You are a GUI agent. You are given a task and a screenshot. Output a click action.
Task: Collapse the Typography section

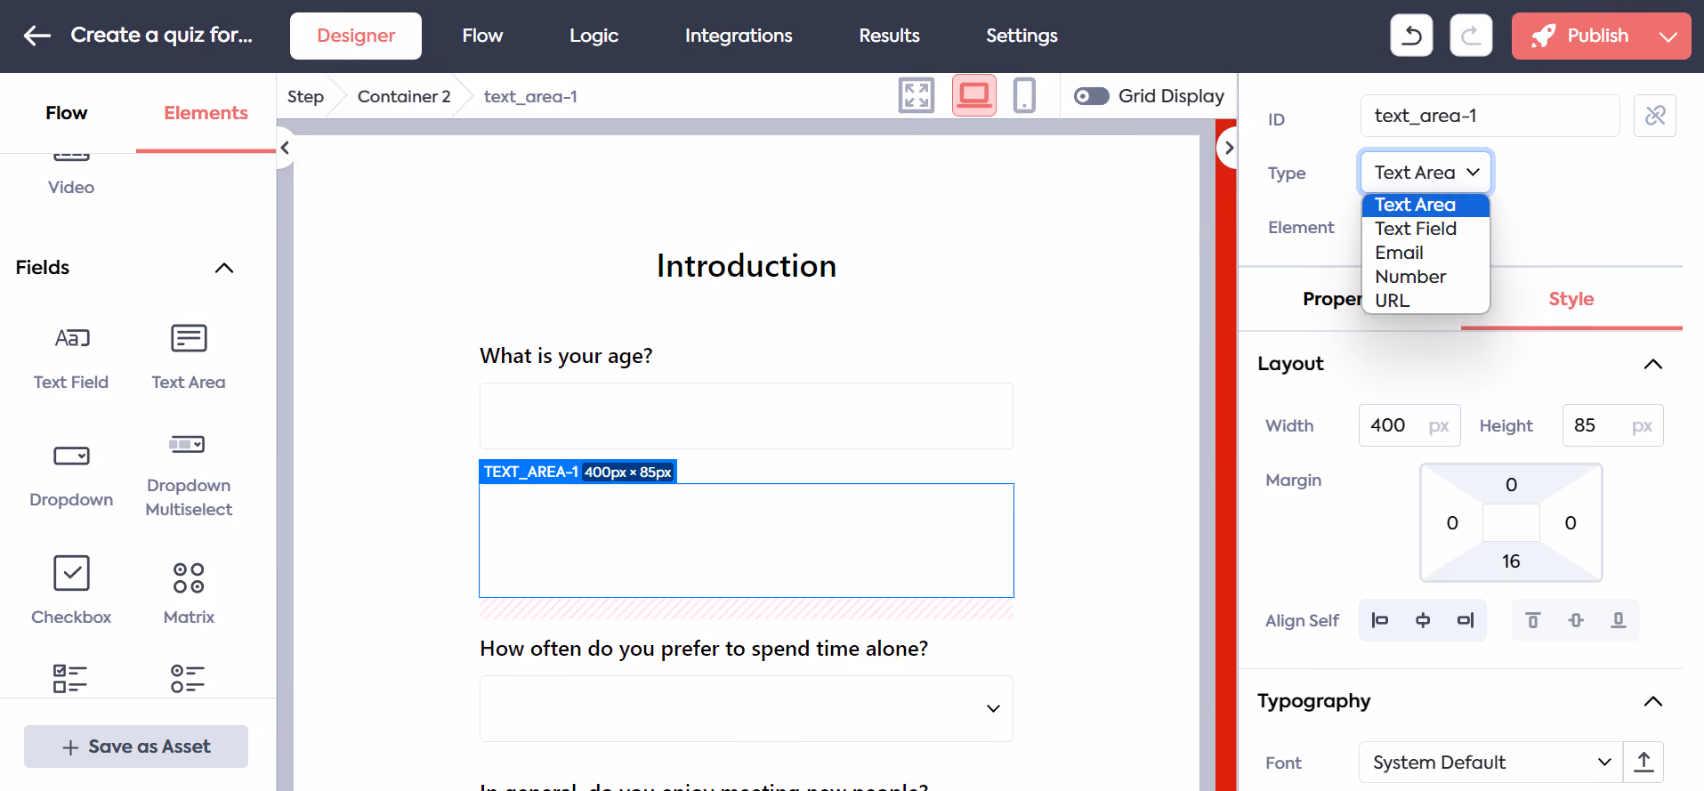click(1652, 701)
